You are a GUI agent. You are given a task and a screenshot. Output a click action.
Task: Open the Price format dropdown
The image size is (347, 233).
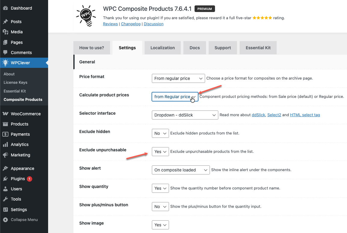178,78
